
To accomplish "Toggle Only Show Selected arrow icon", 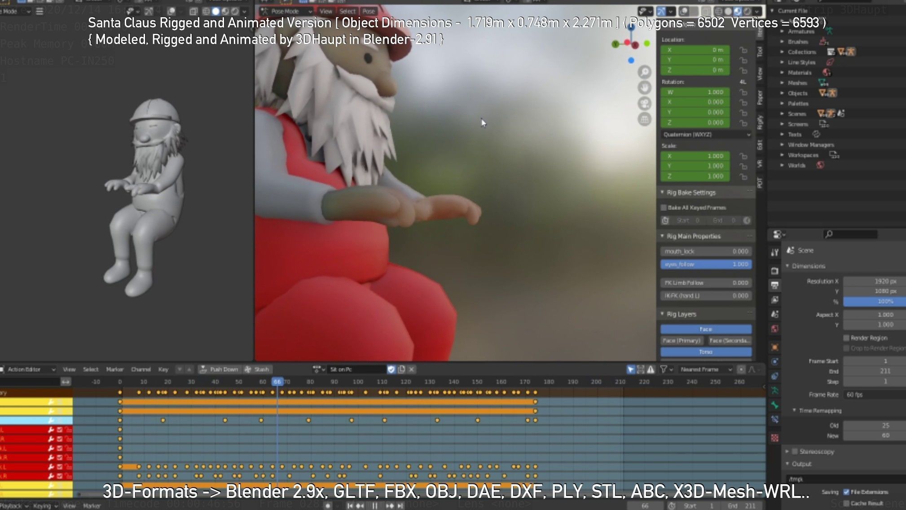I will [x=631, y=369].
